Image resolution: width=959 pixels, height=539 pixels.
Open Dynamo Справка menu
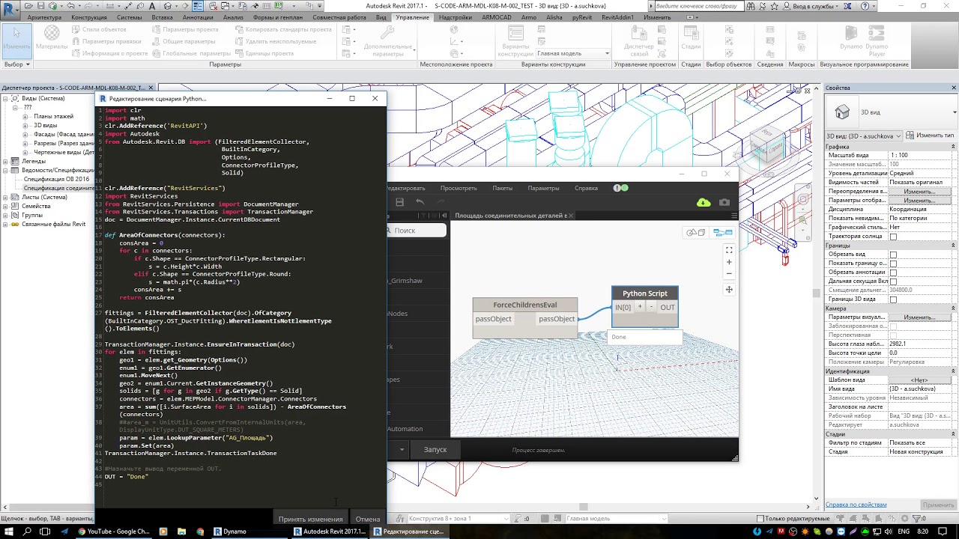586,188
